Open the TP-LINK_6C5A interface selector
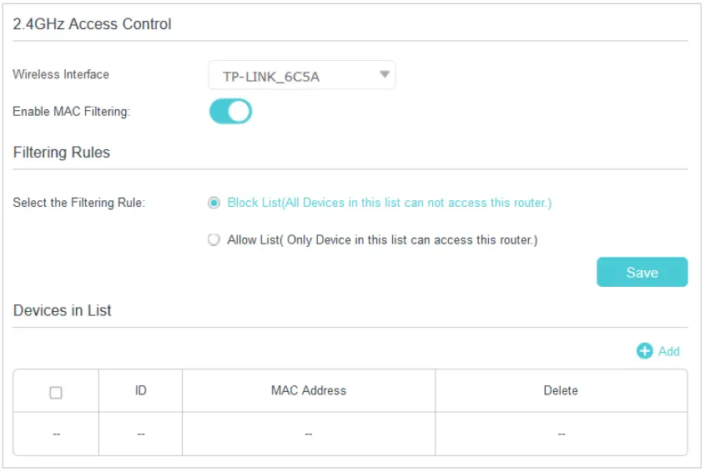Screen dimensions: 705x472 click(300, 76)
